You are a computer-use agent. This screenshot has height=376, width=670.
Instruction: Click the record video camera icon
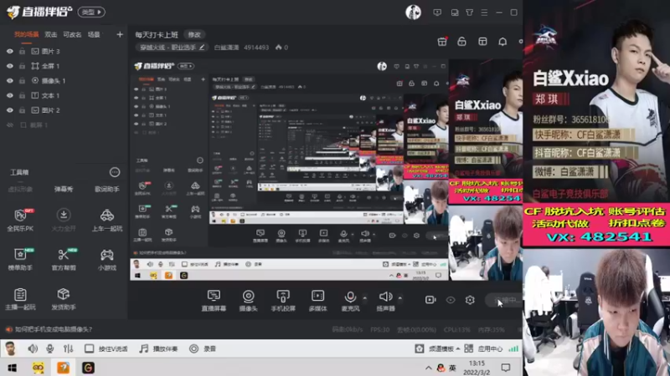point(430,300)
